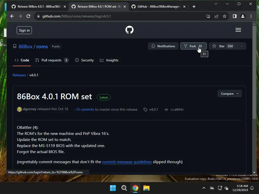This screenshot has width=259, height=194.
Task: Open the commit message guidelines link
Action: 127,162
